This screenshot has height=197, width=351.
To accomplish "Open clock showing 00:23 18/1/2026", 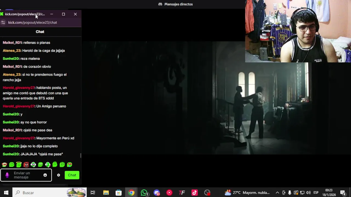I will pyautogui.click(x=329, y=193).
